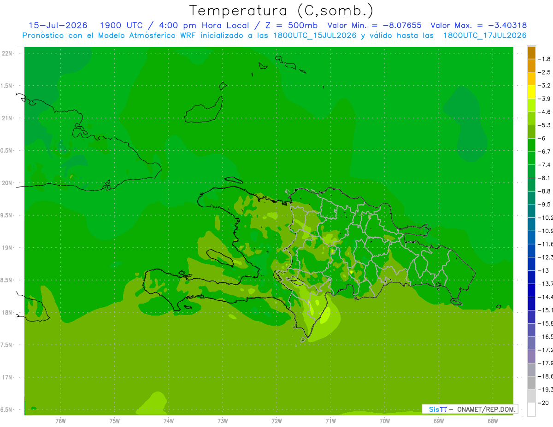The image size is (553, 427).
Task: Click the '18N' latitude axis label
Action: point(8,312)
